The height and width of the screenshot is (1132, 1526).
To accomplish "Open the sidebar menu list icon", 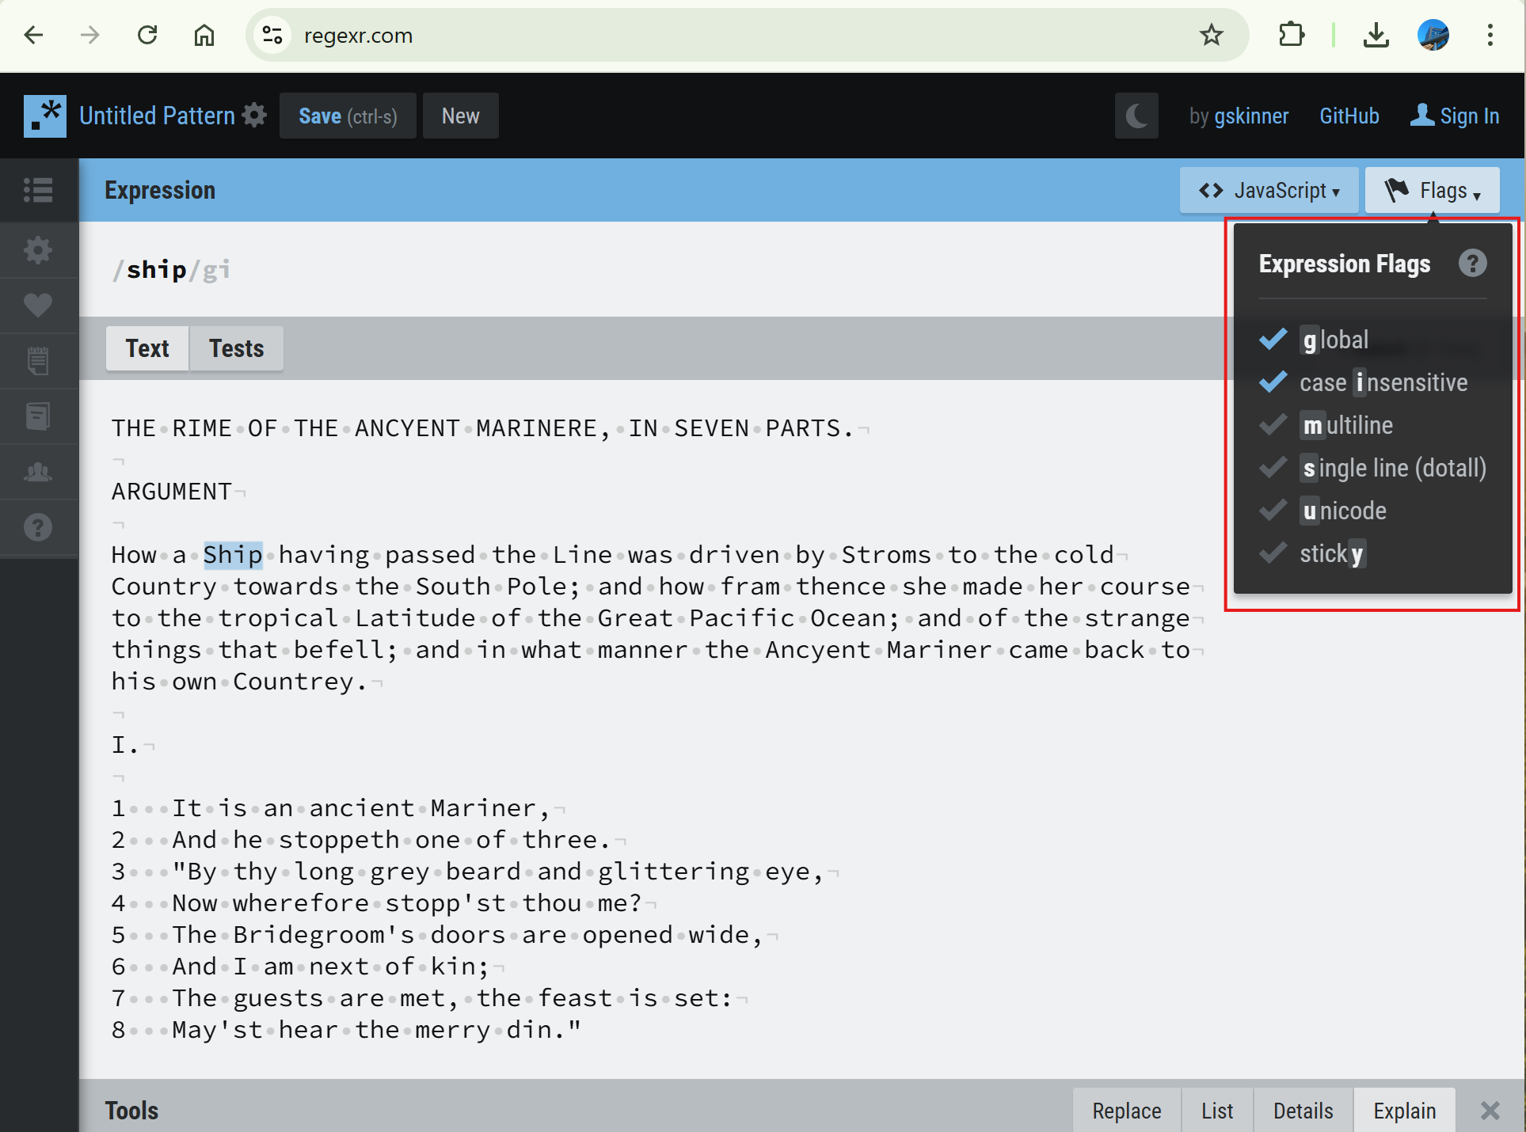I will (38, 190).
